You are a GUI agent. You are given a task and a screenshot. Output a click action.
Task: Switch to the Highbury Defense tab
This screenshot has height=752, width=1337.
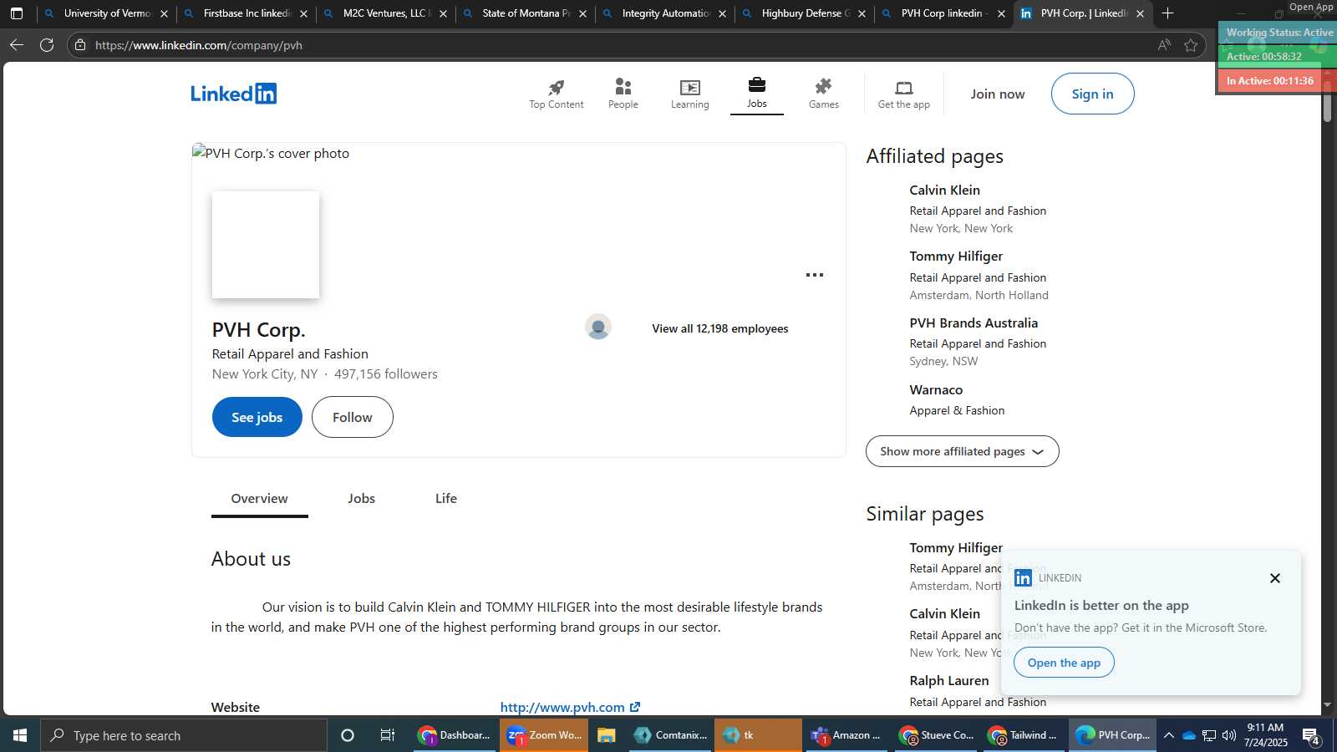pos(804,13)
